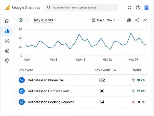
Task: Open Explore sidebar icon
Action: pyautogui.click(x=7, y=41)
